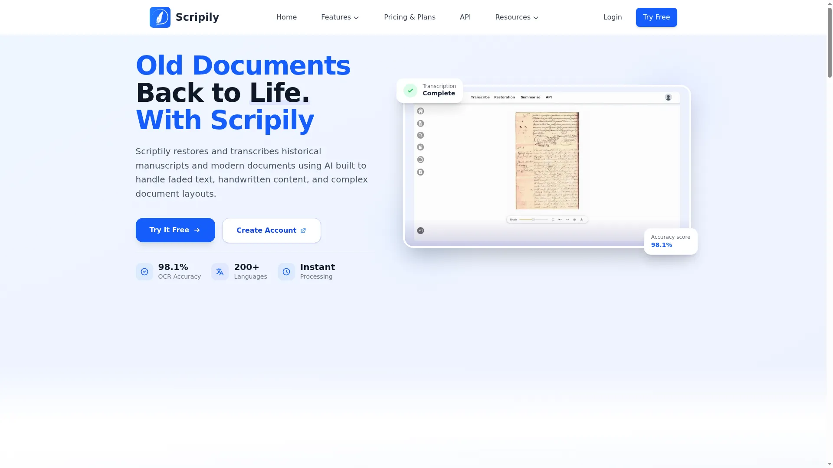This screenshot has width=833, height=468.
Task: Click the translate icon beside 200+ Languages
Action: coord(220,272)
